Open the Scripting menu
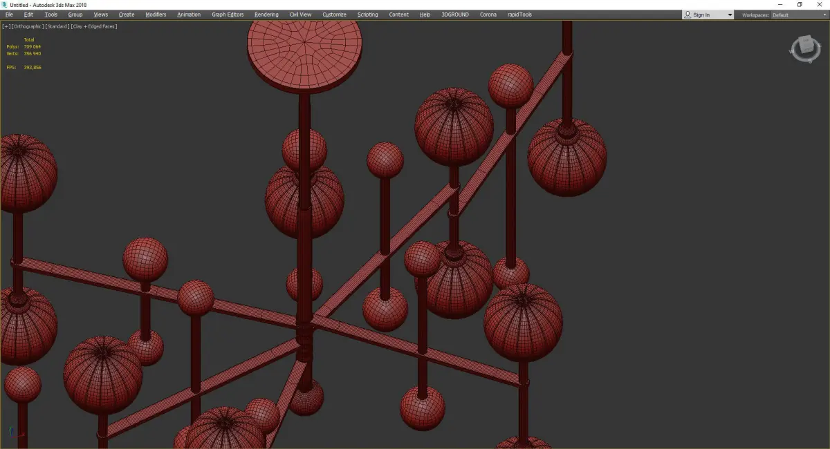 (x=368, y=15)
